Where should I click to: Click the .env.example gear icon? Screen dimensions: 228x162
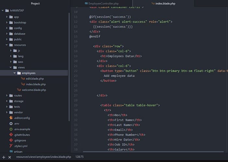[11, 129]
